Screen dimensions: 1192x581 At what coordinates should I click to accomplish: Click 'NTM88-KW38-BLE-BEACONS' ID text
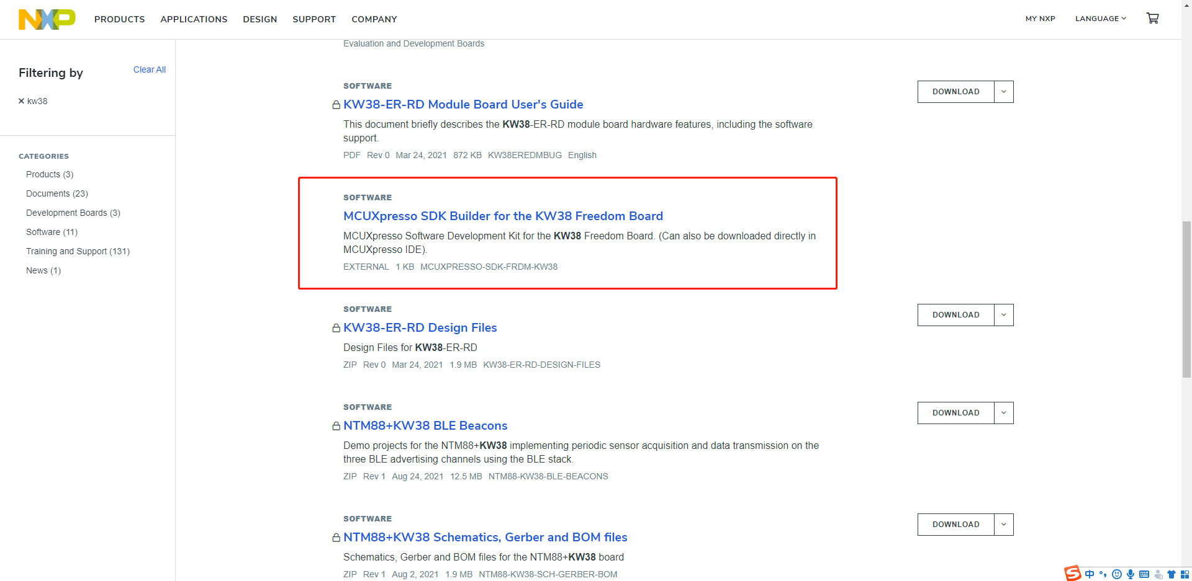pyautogui.click(x=548, y=476)
